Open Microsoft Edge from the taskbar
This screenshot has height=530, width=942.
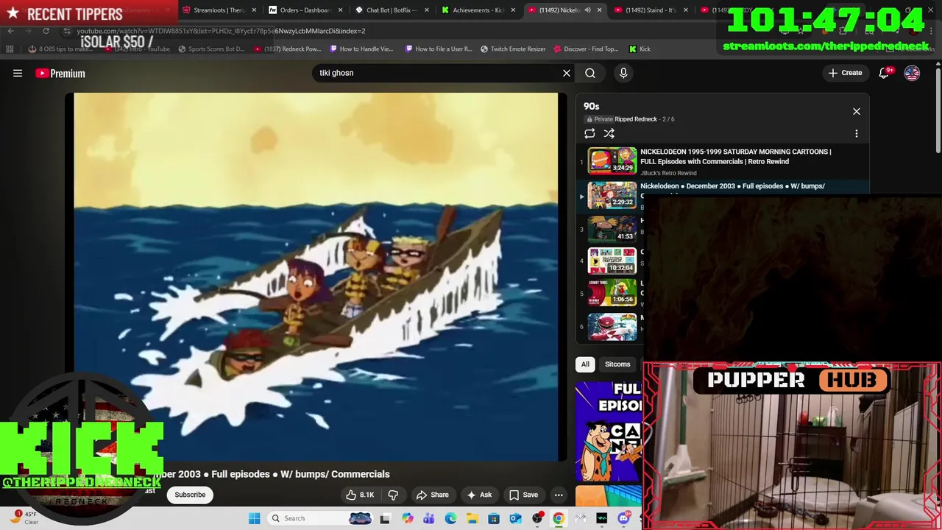tap(450, 518)
